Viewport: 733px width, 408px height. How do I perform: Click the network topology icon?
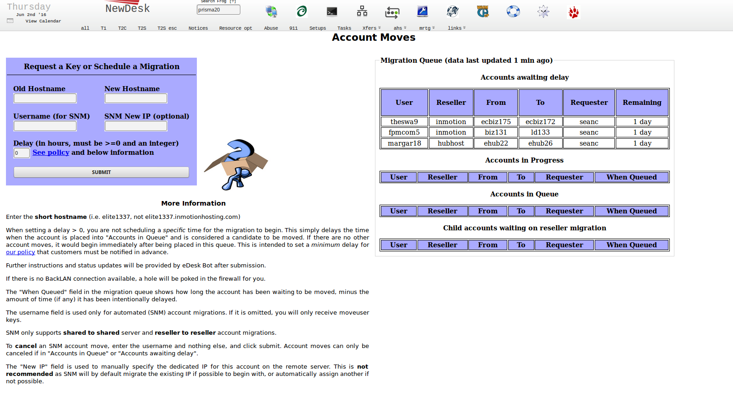(x=362, y=11)
